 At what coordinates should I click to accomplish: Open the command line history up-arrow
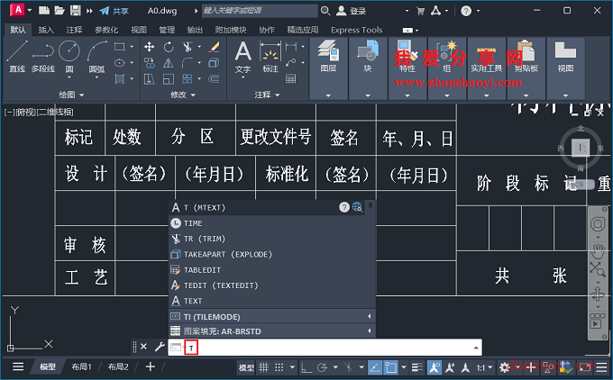[x=476, y=348]
